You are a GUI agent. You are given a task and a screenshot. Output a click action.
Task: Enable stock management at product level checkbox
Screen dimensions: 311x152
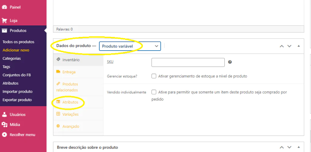154,76
